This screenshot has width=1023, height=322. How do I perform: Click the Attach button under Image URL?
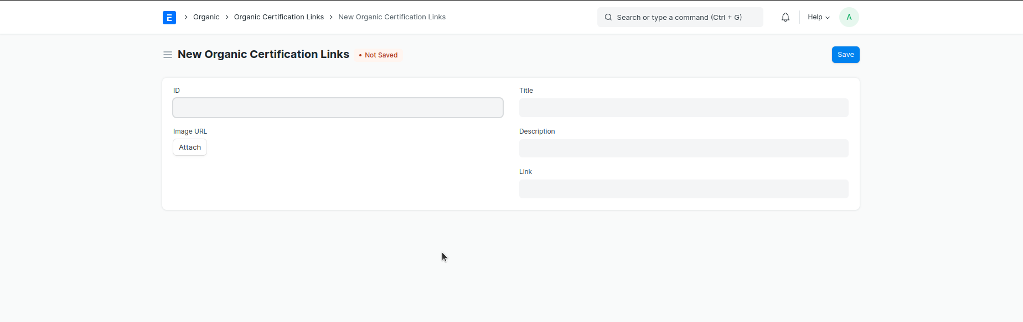tap(190, 147)
